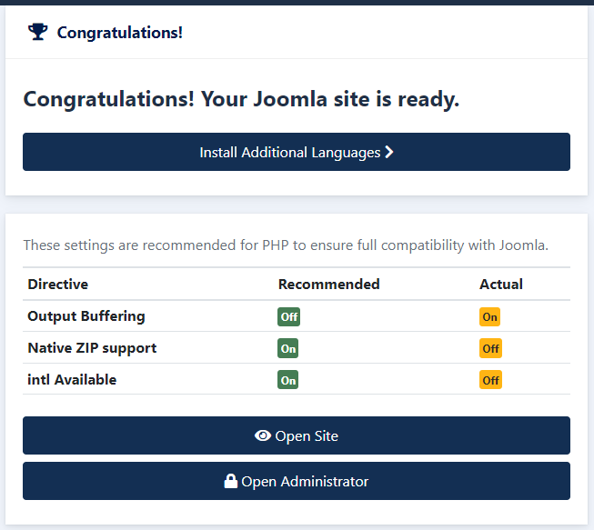
Task: Click the green On badge for intl Available
Action: click(x=288, y=380)
